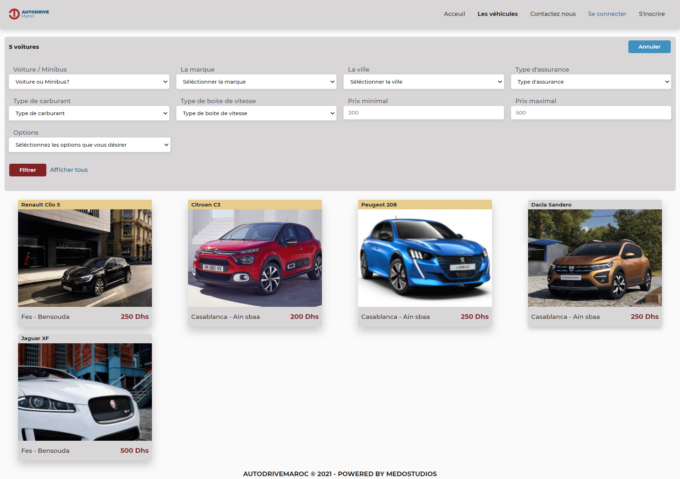Click the footer AUTODRIVEMAROC copyright text
The width and height of the screenshot is (680, 479).
coord(340,474)
